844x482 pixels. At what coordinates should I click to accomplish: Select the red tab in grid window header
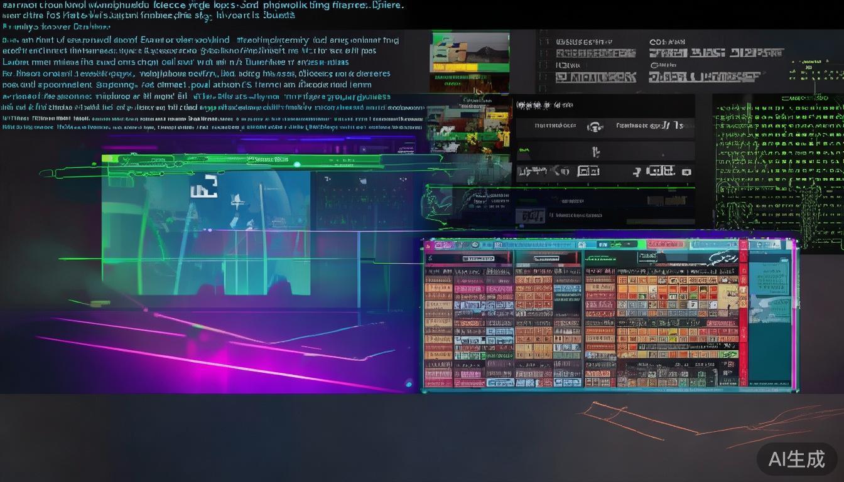coord(666,245)
